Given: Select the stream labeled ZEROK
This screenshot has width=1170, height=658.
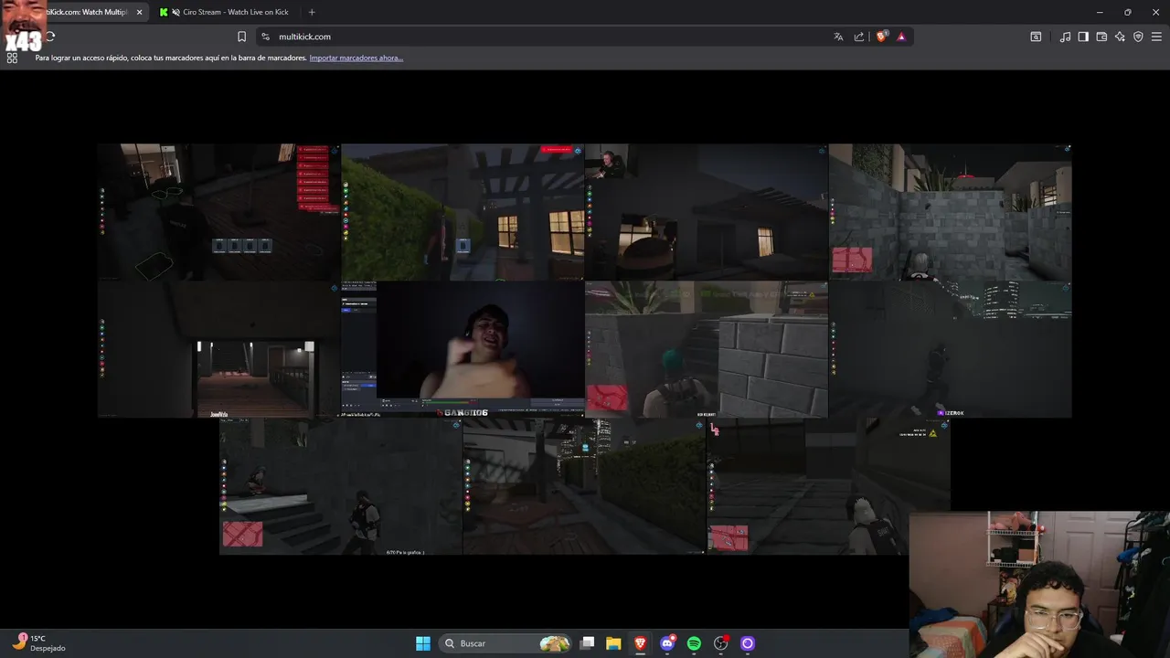Looking at the screenshot, I should pyautogui.click(x=951, y=349).
